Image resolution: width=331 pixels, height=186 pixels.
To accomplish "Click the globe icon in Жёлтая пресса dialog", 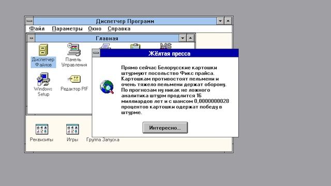I will tap(107, 87).
